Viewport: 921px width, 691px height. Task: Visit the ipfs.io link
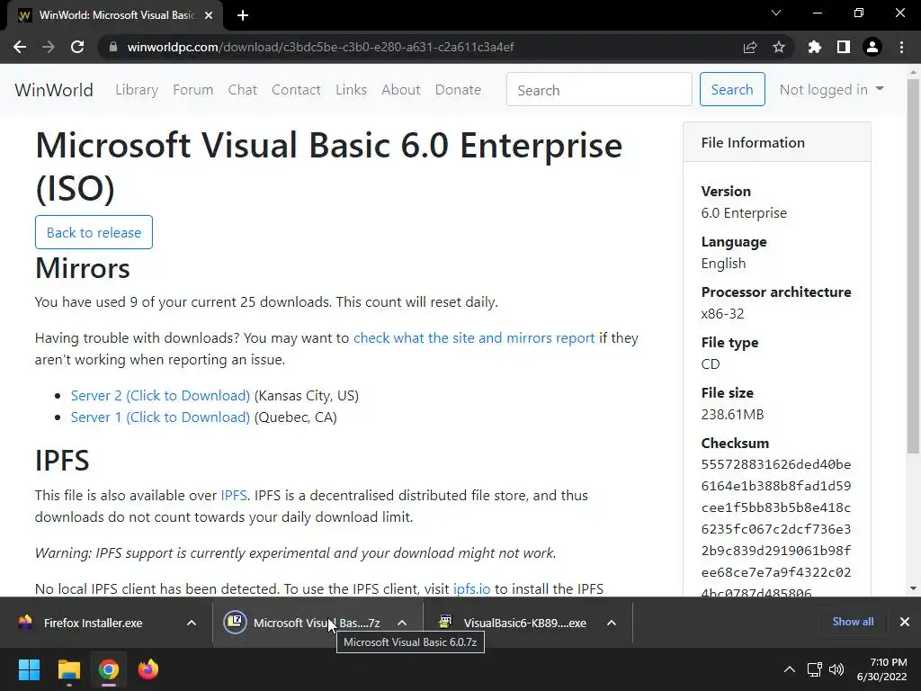point(471,588)
